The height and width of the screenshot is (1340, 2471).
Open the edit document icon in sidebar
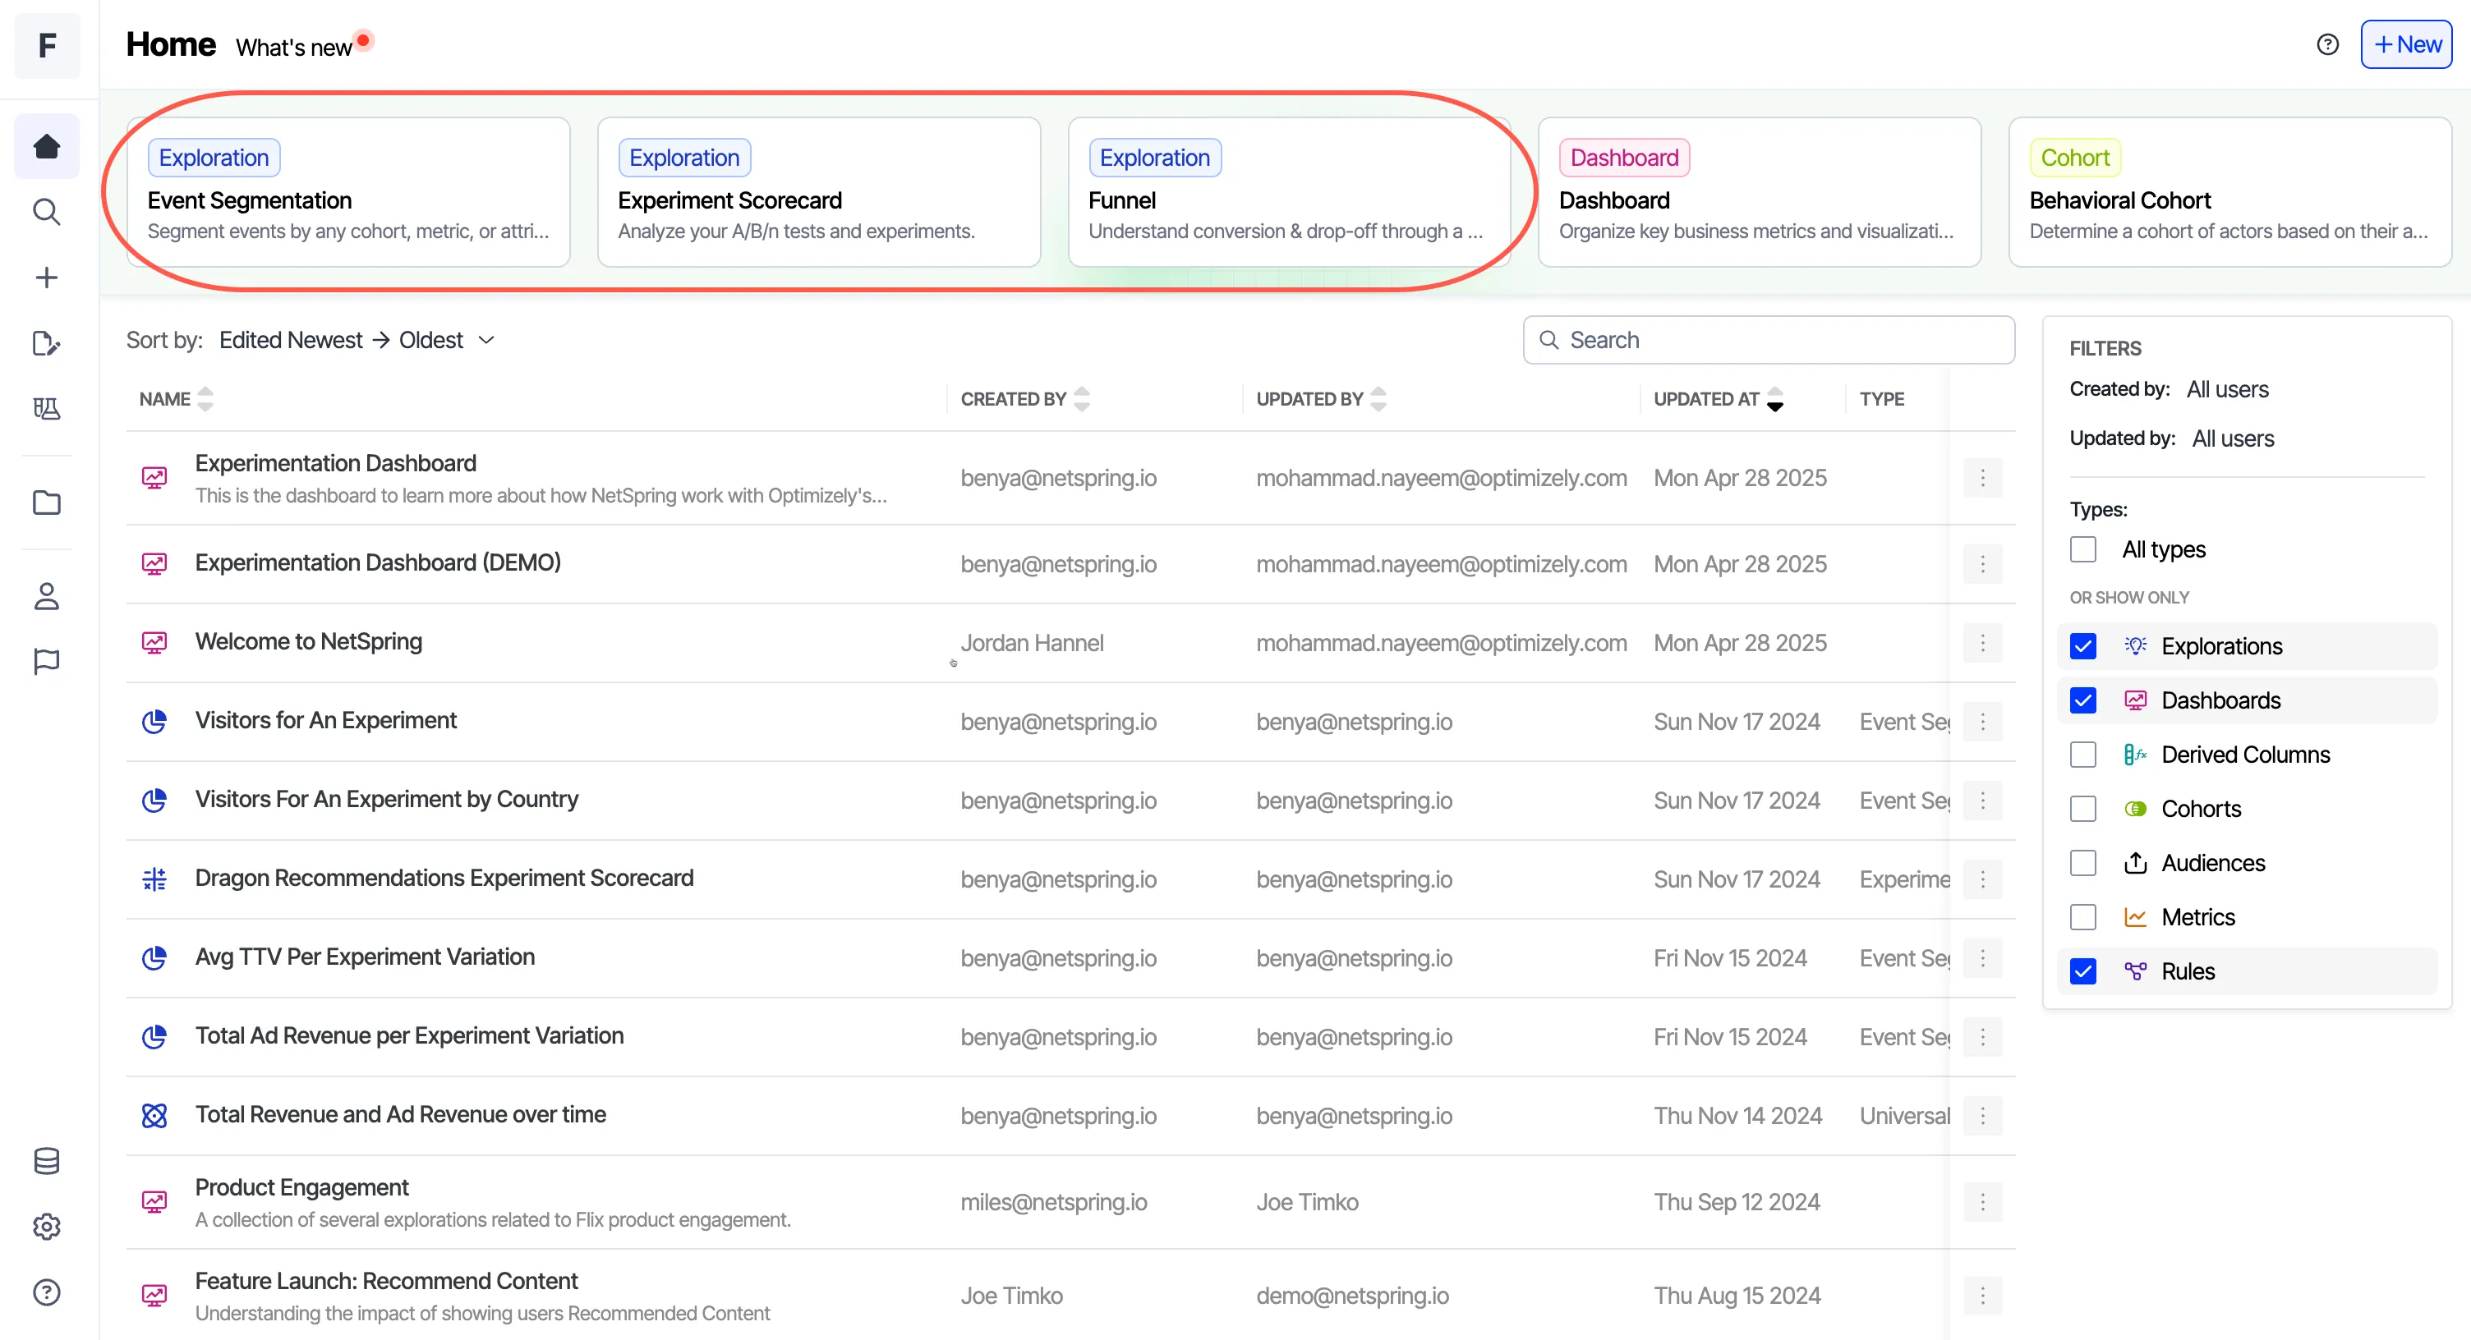tap(47, 343)
